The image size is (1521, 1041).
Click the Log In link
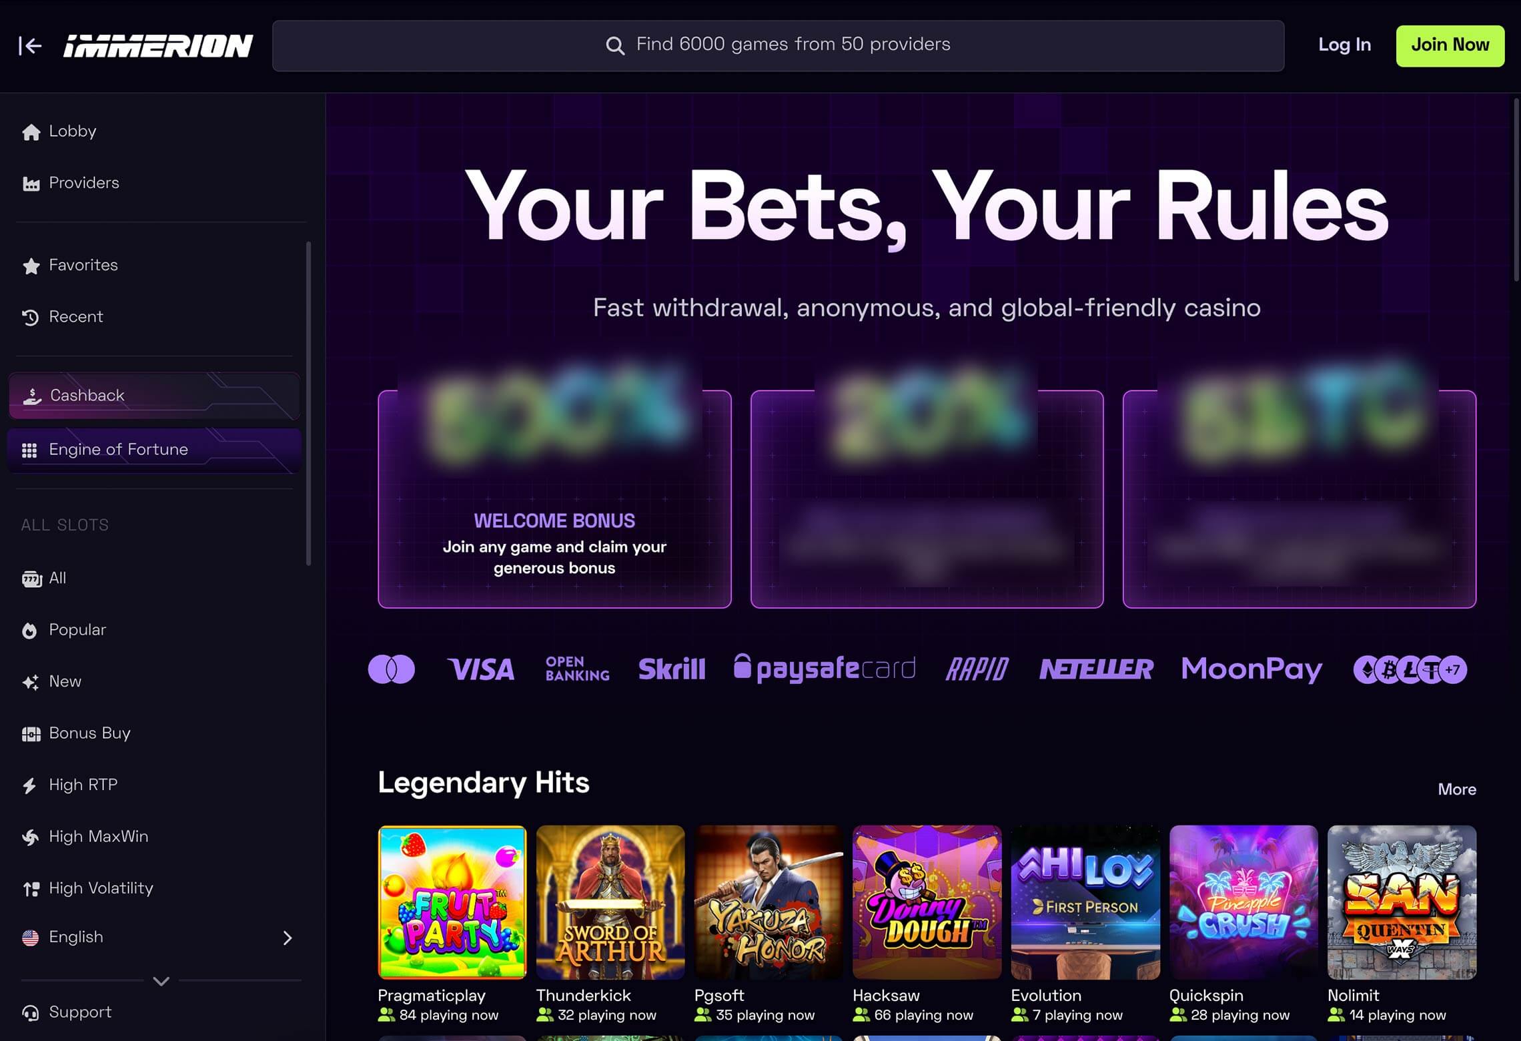click(1344, 45)
